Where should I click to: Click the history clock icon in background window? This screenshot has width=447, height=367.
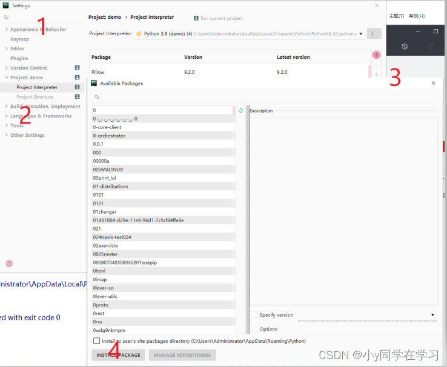point(405,47)
